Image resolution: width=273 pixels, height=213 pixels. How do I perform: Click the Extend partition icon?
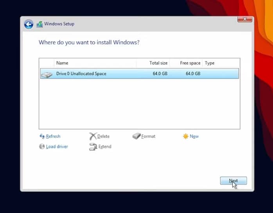click(x=93, y=147)
